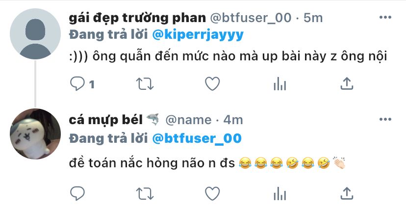The width and height of the screenshot is (406, 209).
Task: Open the gray @btfuser_00 handle in header
Action: pyautogui.click(x=251, y=18)
